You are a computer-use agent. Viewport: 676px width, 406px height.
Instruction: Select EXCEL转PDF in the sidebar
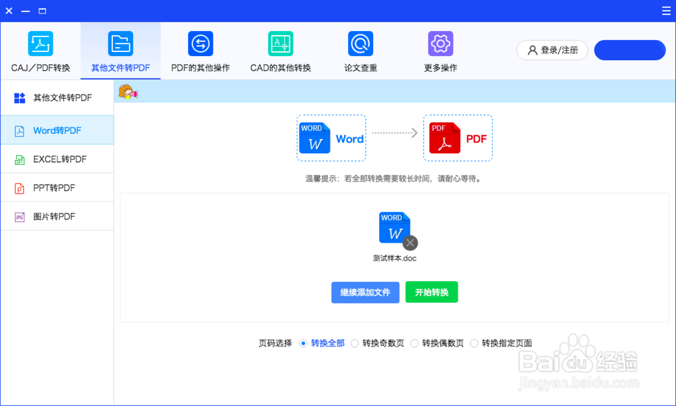click(x=57, y=159)
